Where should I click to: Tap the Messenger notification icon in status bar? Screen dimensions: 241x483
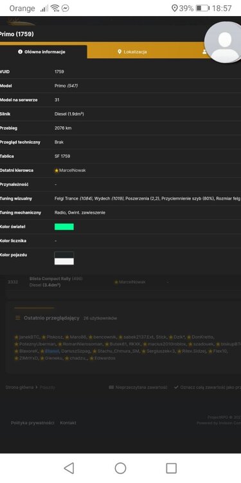65,8
